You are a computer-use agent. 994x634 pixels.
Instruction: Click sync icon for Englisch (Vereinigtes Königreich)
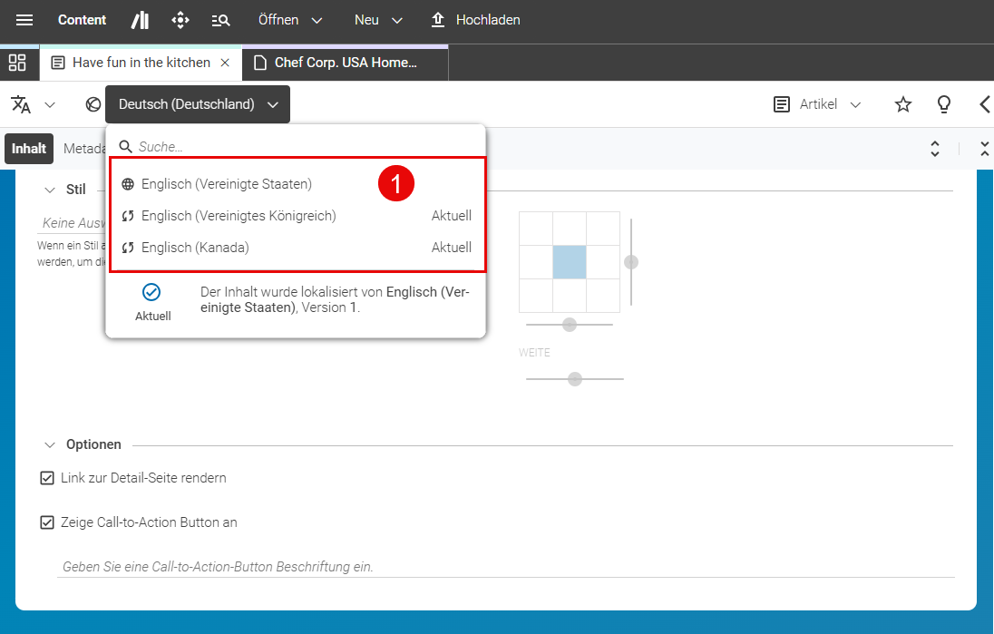127,216
